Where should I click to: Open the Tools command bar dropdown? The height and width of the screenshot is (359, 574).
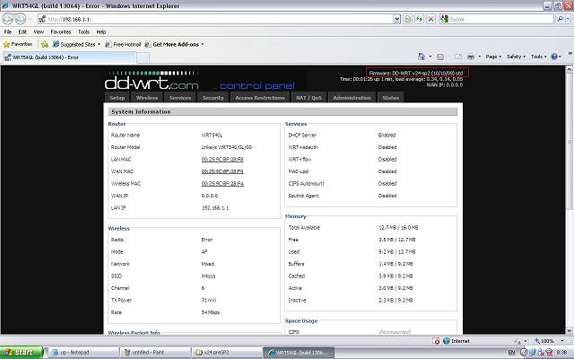coord(539,56)
